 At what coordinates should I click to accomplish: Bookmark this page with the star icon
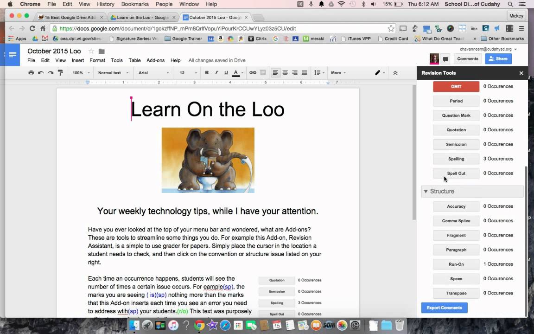click(x=391, y=28)
